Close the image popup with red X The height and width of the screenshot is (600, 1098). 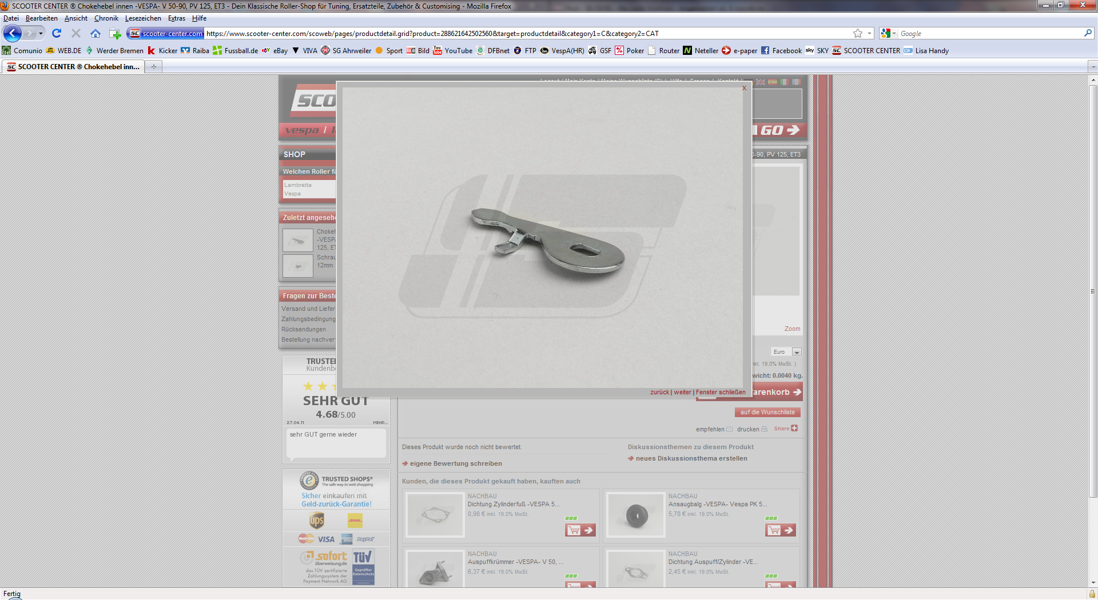[744, 88]
